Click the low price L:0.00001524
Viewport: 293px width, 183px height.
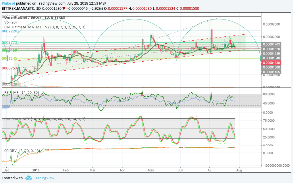pyautogui.click(x=164, y=9)
